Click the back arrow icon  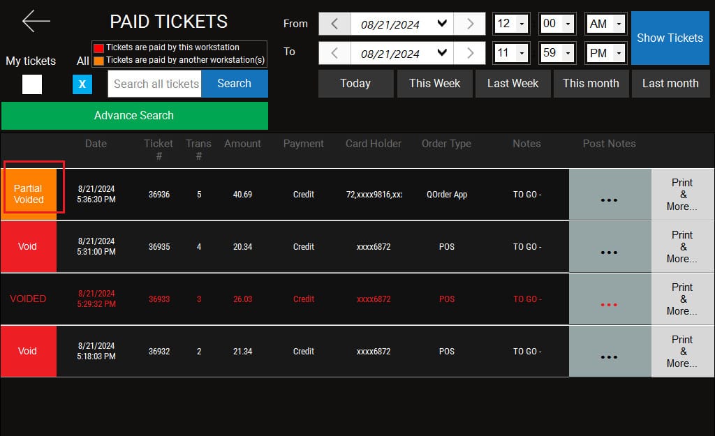tap(36, 21)
